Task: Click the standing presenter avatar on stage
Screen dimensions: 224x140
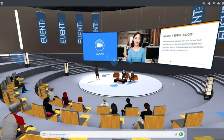Action: point(97,73)
